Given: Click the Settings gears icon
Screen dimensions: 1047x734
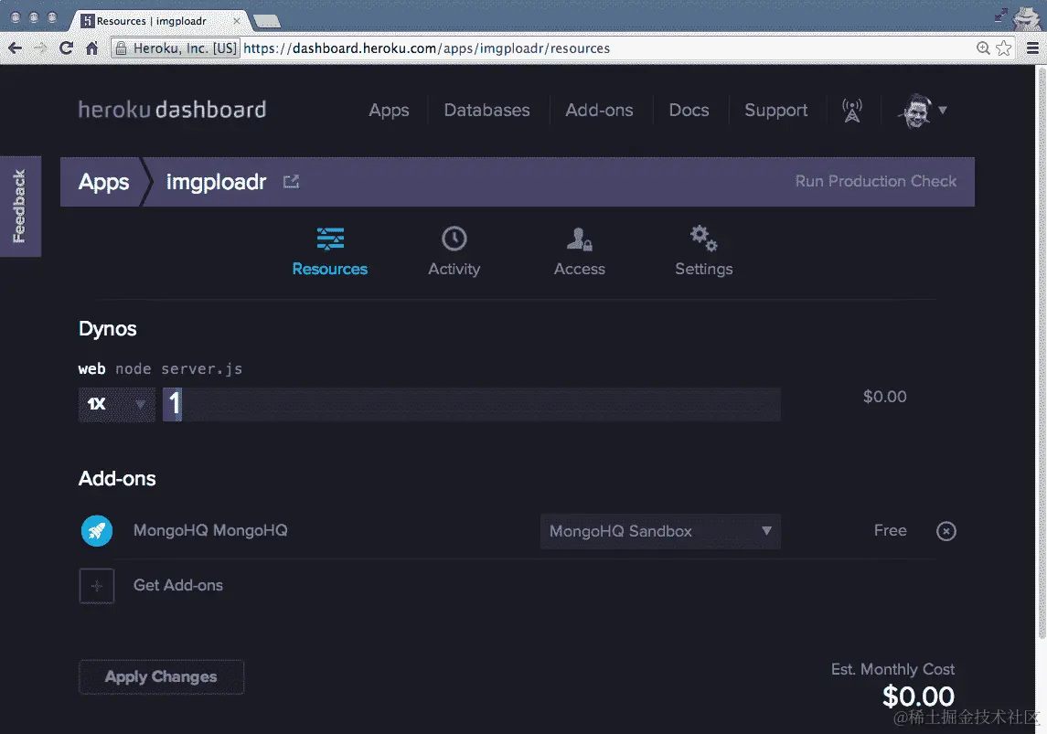Looking at the screenshot, I should [704, 239].
